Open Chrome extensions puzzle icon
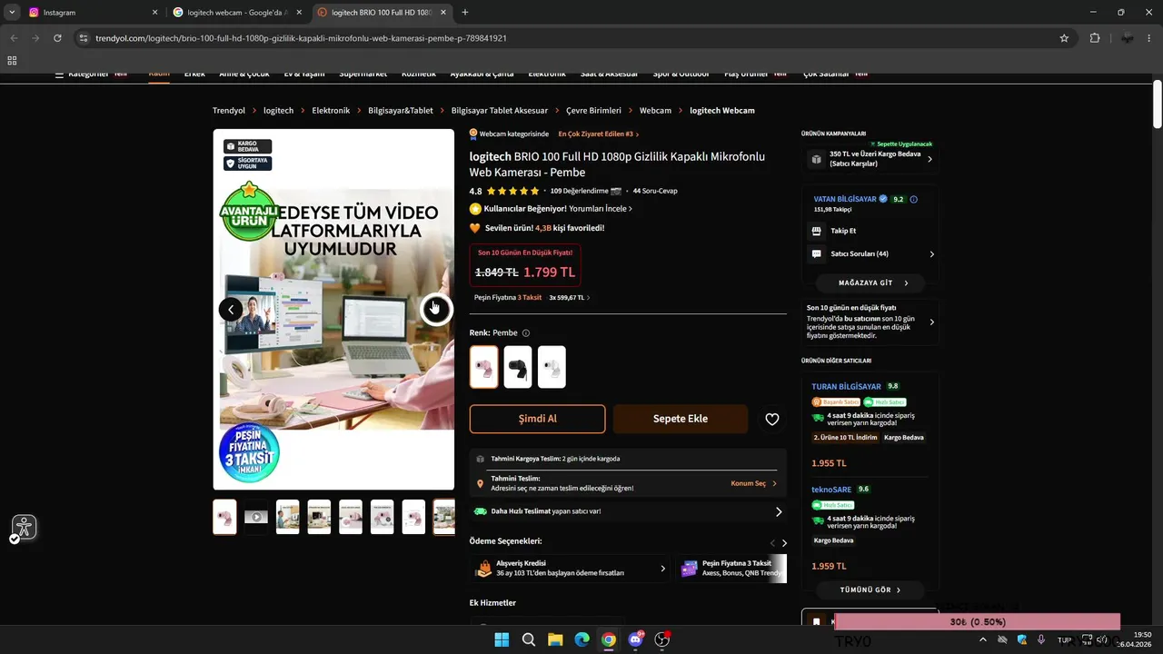The image size is (1163, 654). (x=1094, y=38)
